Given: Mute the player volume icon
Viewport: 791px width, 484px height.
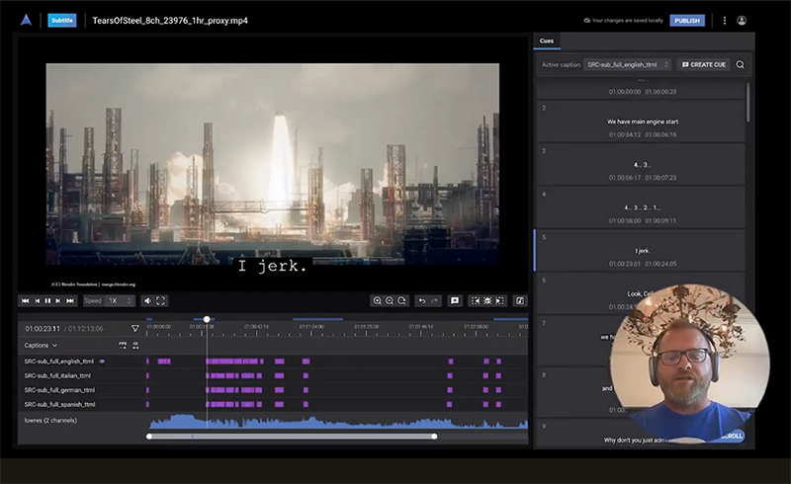Looking at the screenshot, I should click(147, 301).
